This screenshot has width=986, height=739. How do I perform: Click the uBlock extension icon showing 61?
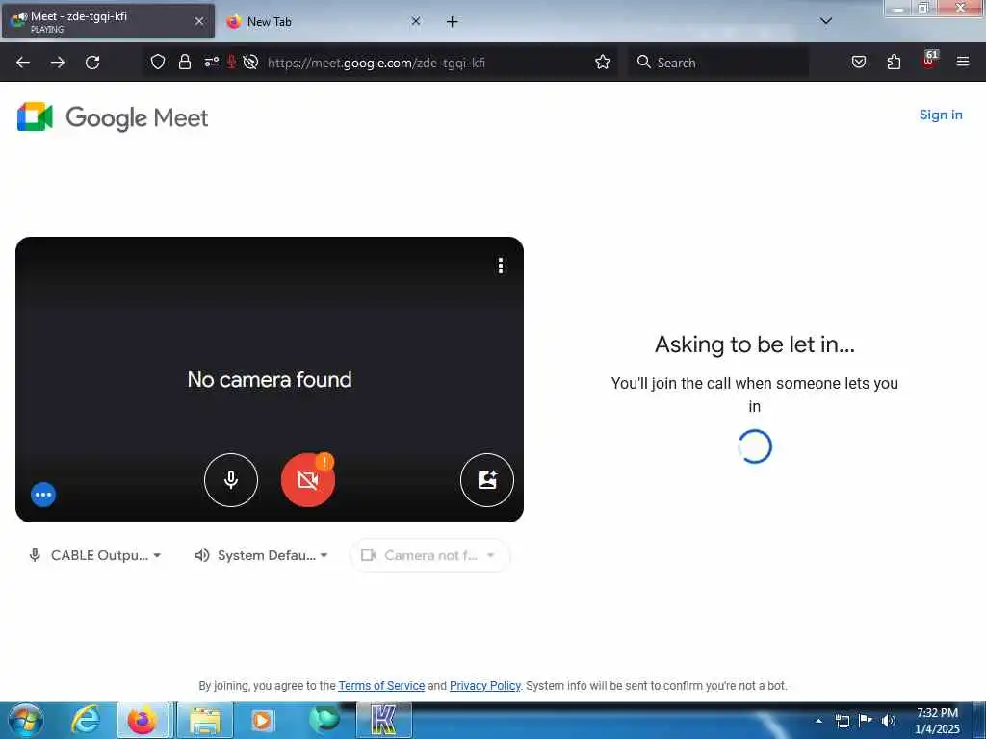tap(929, 61)
